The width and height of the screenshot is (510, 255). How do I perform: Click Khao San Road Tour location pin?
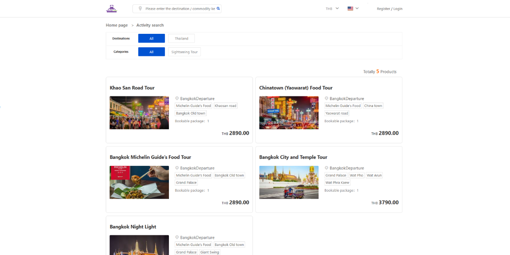177,98
